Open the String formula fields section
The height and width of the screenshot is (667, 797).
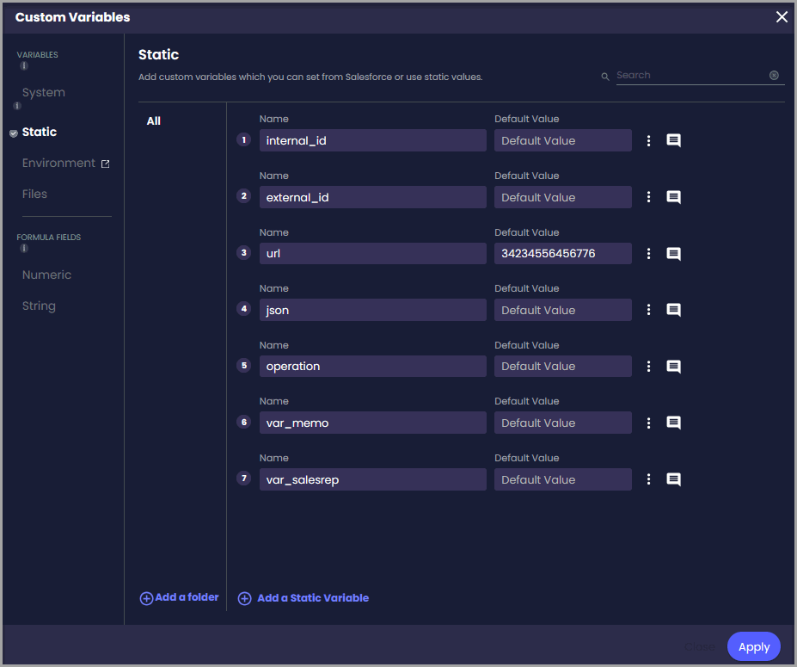tap(39, 306)
